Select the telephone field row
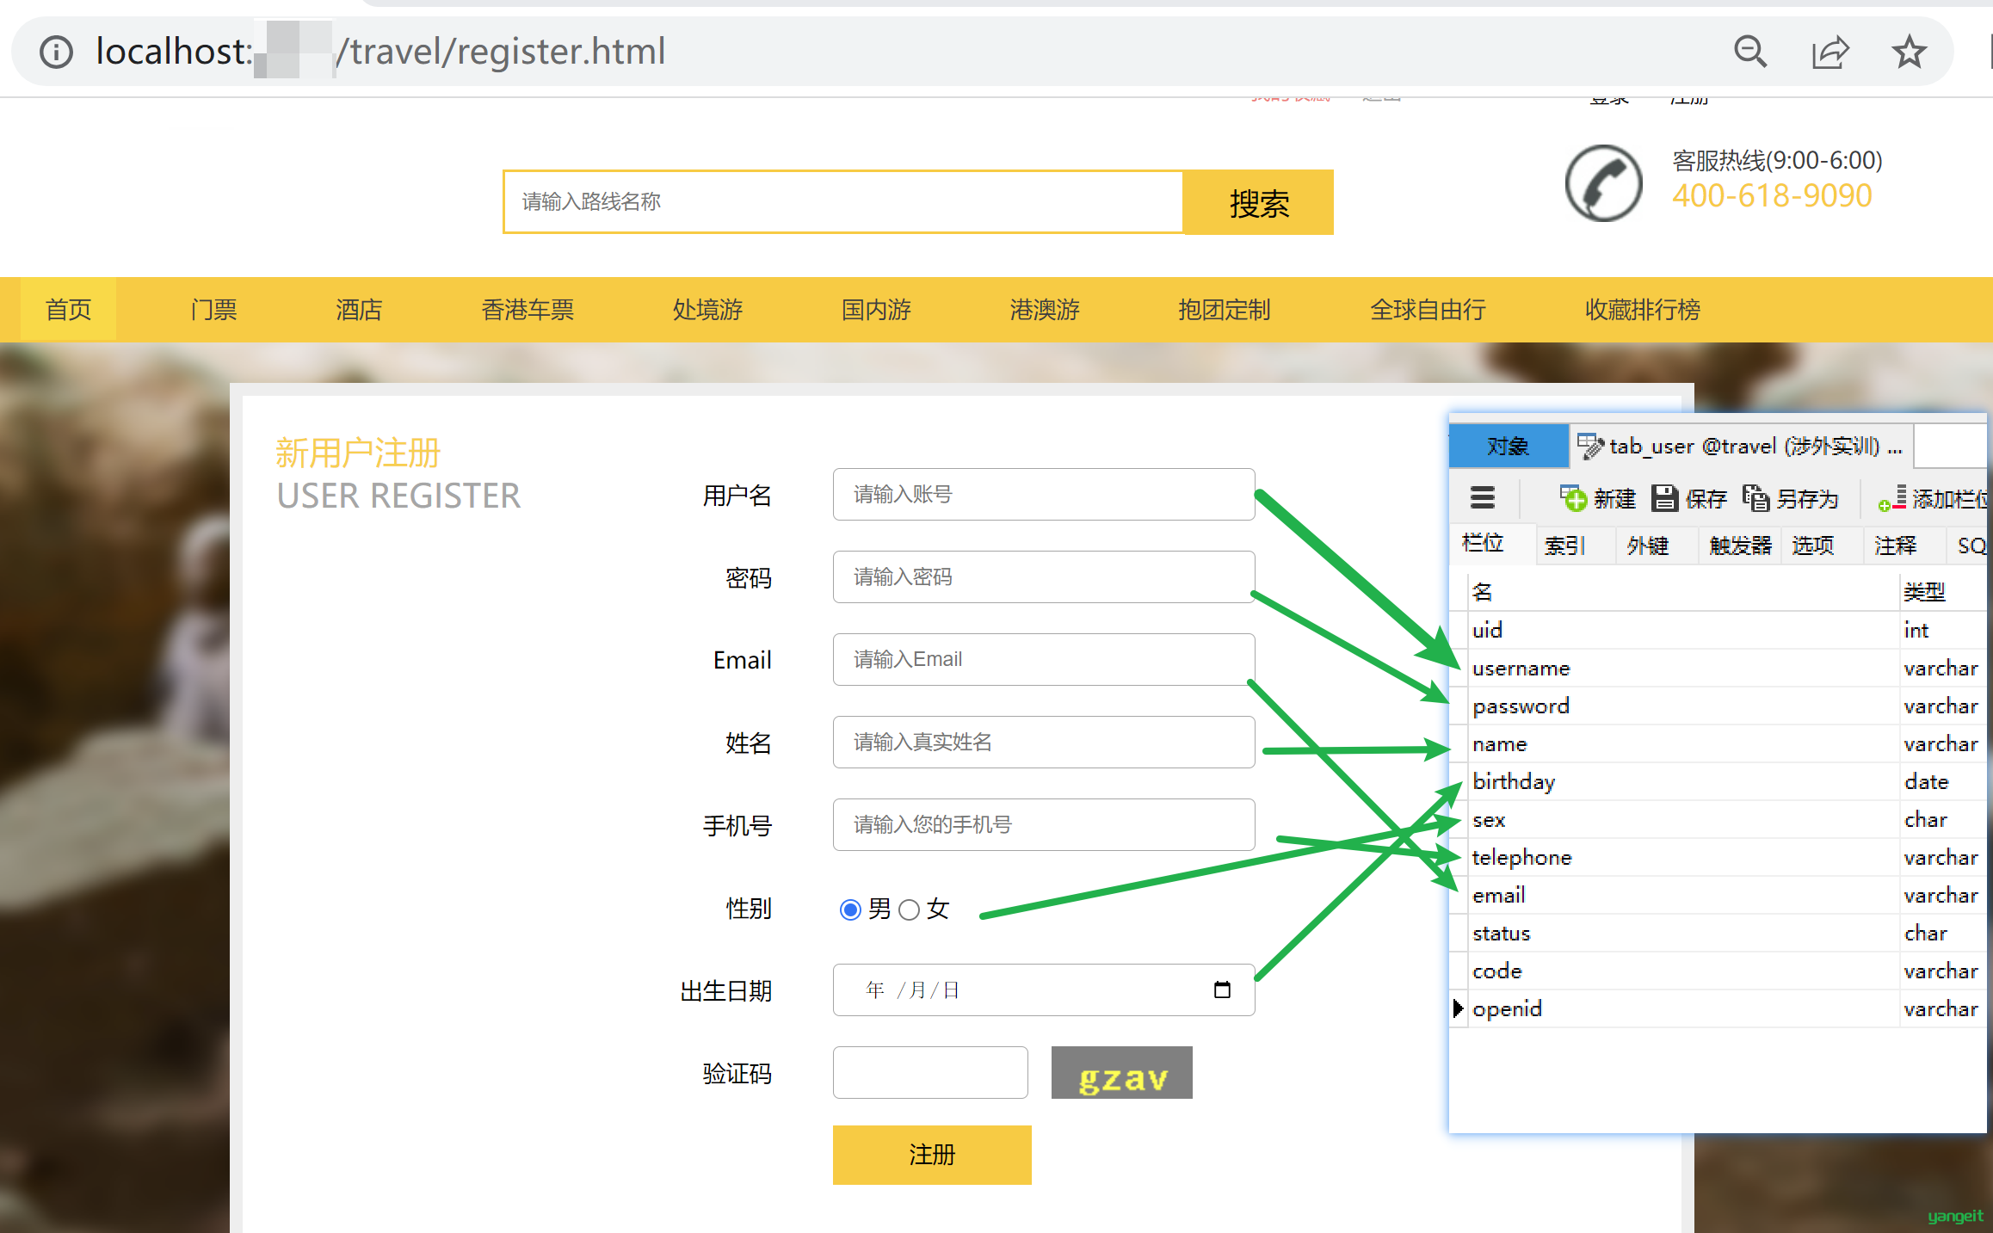 [x=1719, y=857]
